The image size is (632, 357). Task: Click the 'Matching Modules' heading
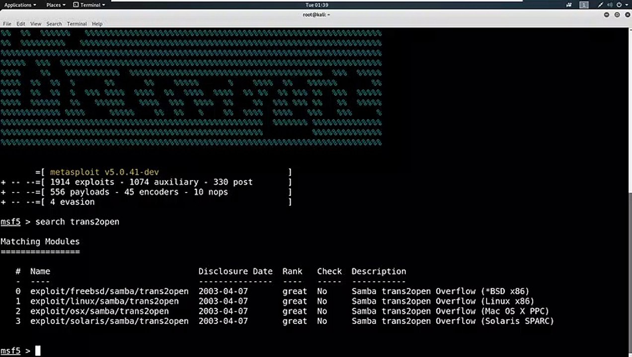(40, 241)
